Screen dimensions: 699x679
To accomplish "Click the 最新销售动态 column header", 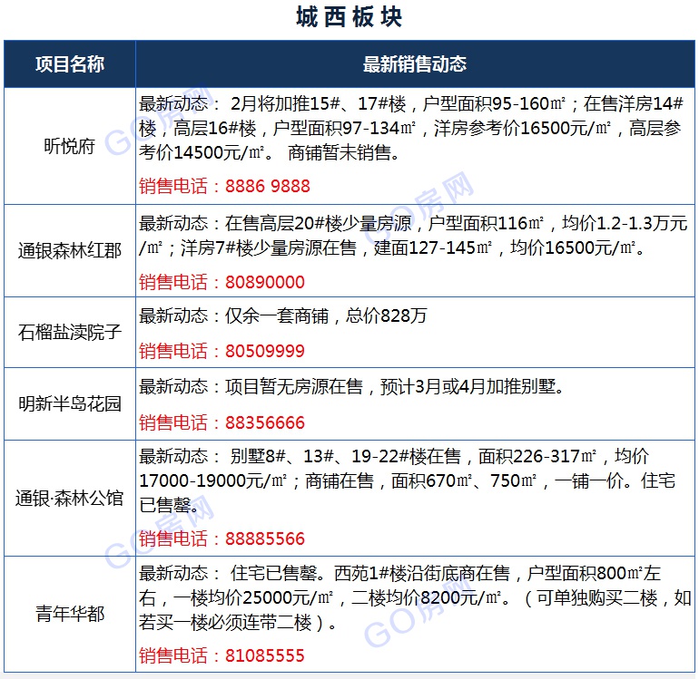I will [415, 64].
